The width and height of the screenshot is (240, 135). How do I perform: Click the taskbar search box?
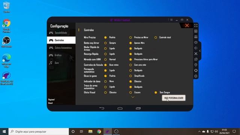(39, 132)
